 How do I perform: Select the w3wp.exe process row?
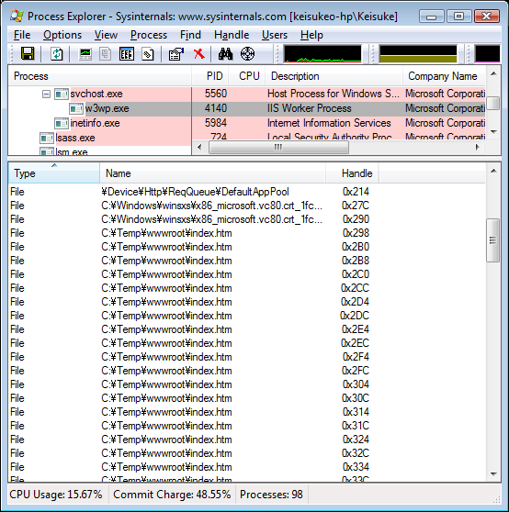[x=247, y=109]
